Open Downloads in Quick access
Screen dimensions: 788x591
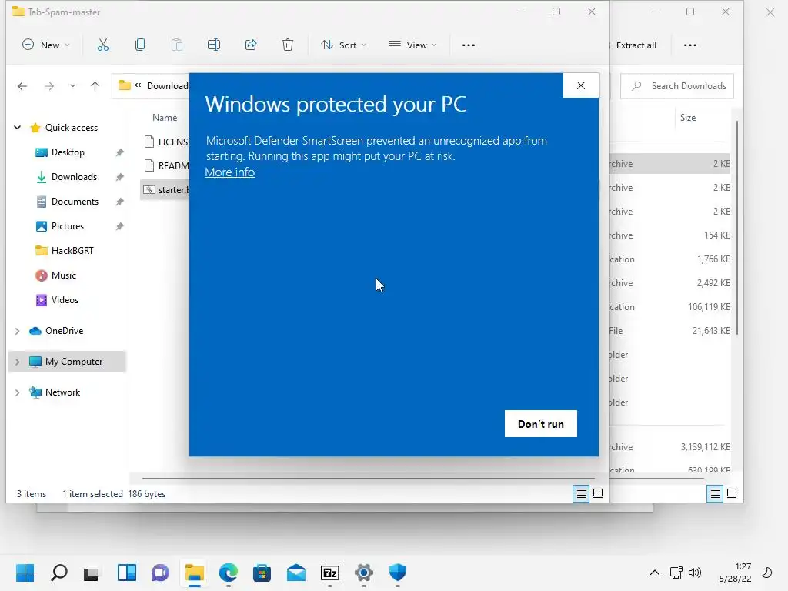[x=74, y=177]
